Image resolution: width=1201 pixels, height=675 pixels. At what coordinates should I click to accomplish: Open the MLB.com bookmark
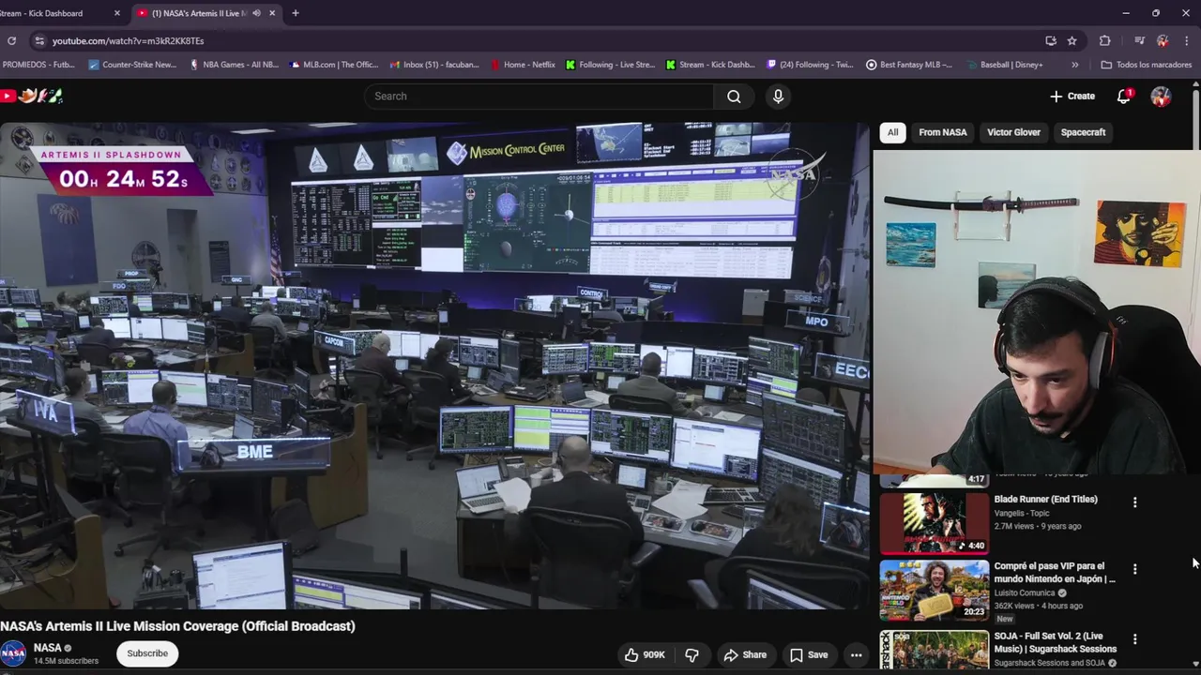pyautogui.click(x=334, y=65)
